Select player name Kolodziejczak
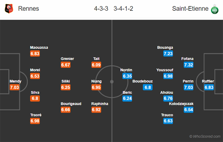The width and height of the screenshot is (223, 142). [x=181, y=104]
